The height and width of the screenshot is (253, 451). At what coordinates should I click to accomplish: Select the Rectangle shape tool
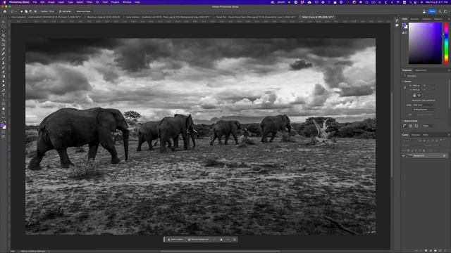(x=4, y=104)
